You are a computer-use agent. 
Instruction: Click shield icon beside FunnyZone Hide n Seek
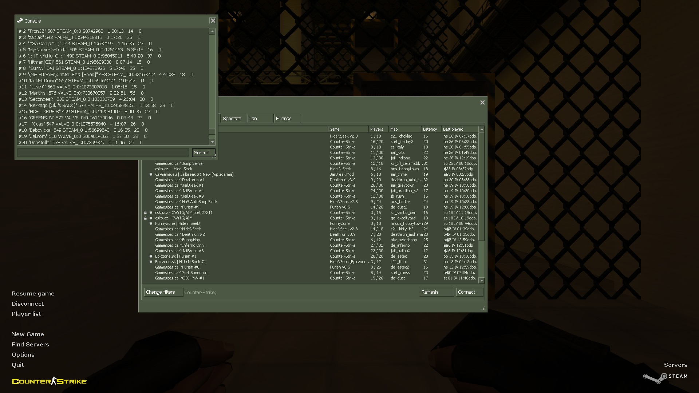click(151, 223)
